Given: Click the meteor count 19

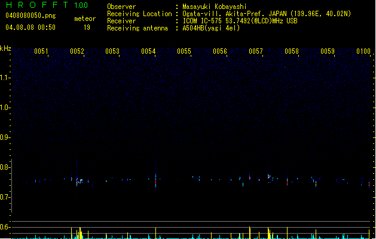Looking at the screenshot, I should point(87,27).
